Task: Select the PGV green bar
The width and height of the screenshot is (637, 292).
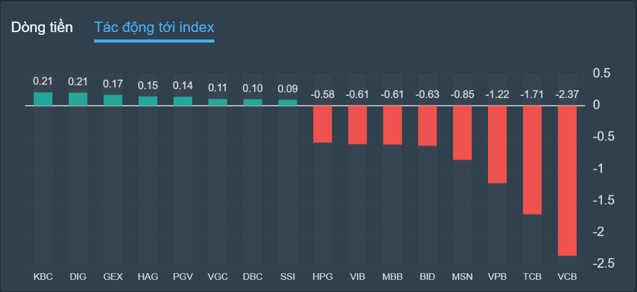Action: coord(183,101)
